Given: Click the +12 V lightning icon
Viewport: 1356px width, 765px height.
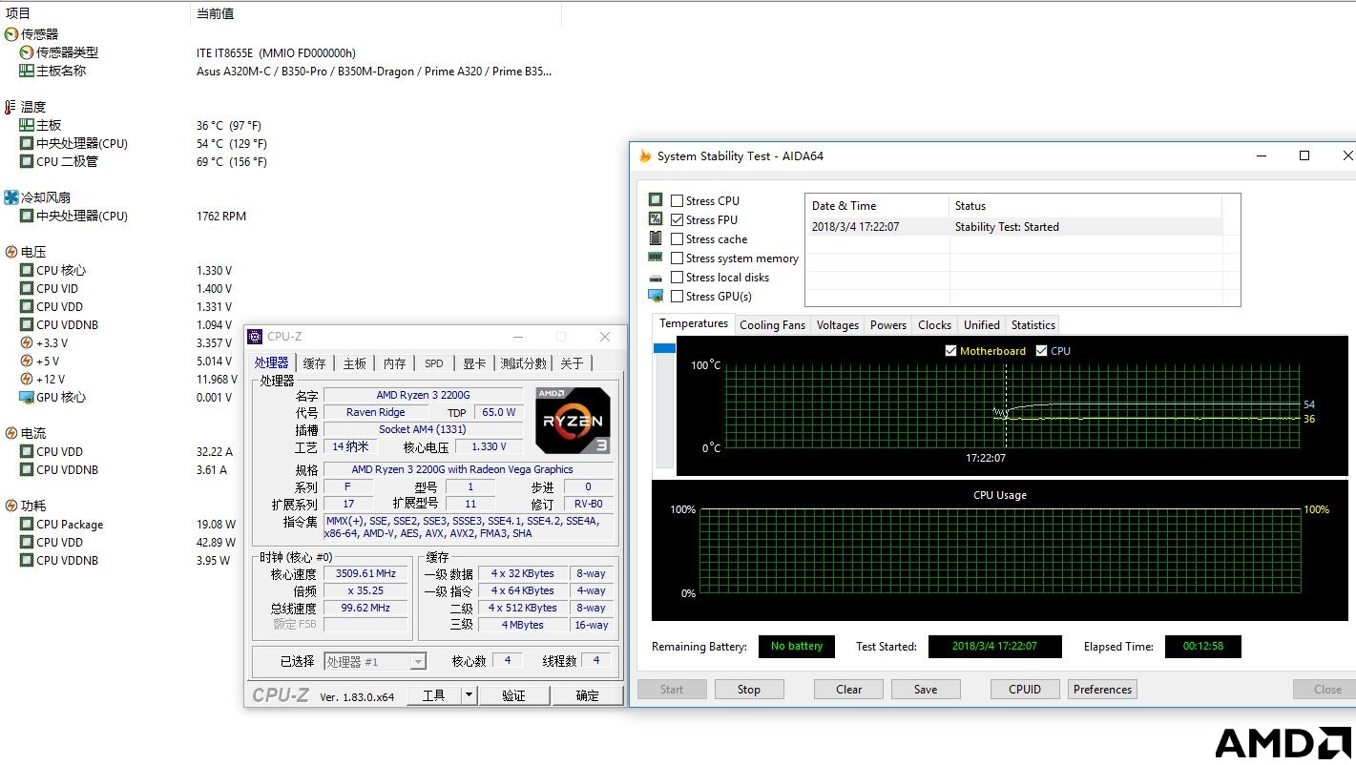Looking at the screenshot, I should pos(27,379).
